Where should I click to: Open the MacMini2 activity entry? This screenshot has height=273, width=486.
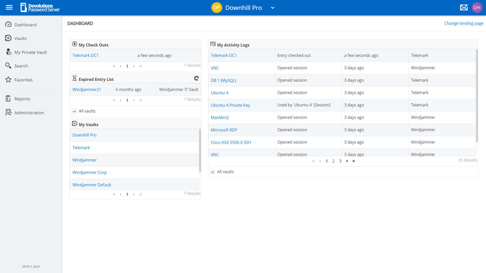pos(220,118)
